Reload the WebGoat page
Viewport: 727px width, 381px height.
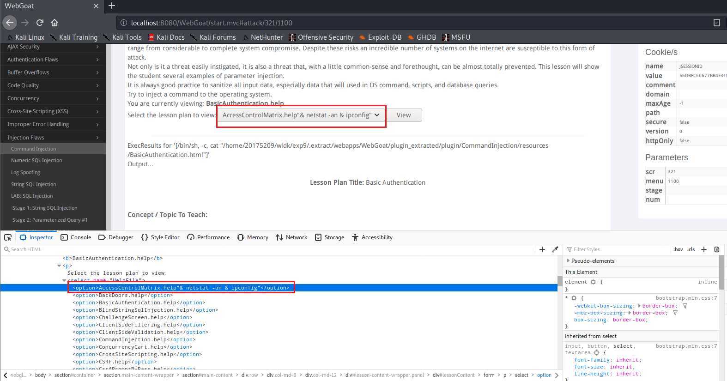40,22
